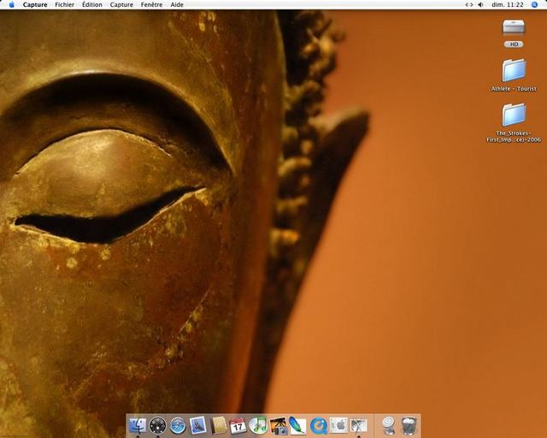Click the volume icon in menu bar
The height and width of the screenshot is (438, 547).
click(480, 4)
